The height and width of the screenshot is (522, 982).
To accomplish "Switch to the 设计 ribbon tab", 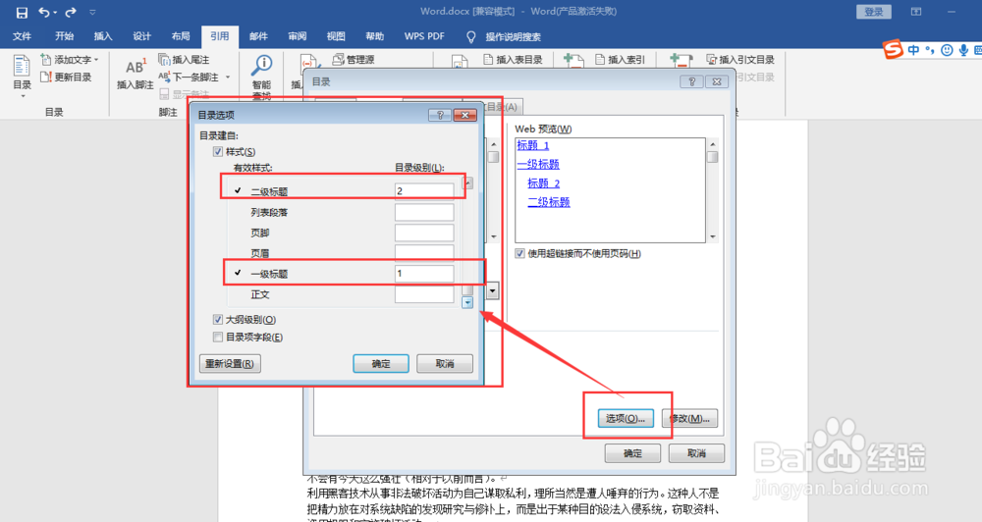I will coord(141,36).
